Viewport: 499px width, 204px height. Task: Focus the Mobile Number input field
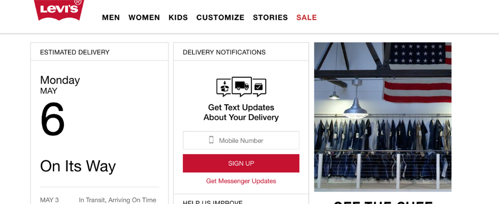249,141
